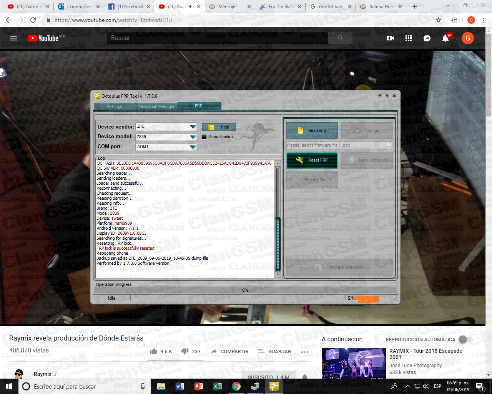This screenshot has width=492, height=394.
Task: Toggle the Manual select checkbox
Action: point(204,137)
